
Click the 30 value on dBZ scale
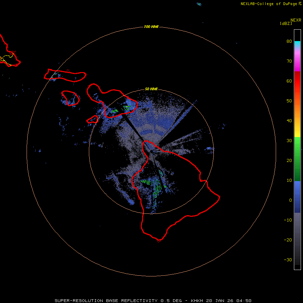click(289, 141)
